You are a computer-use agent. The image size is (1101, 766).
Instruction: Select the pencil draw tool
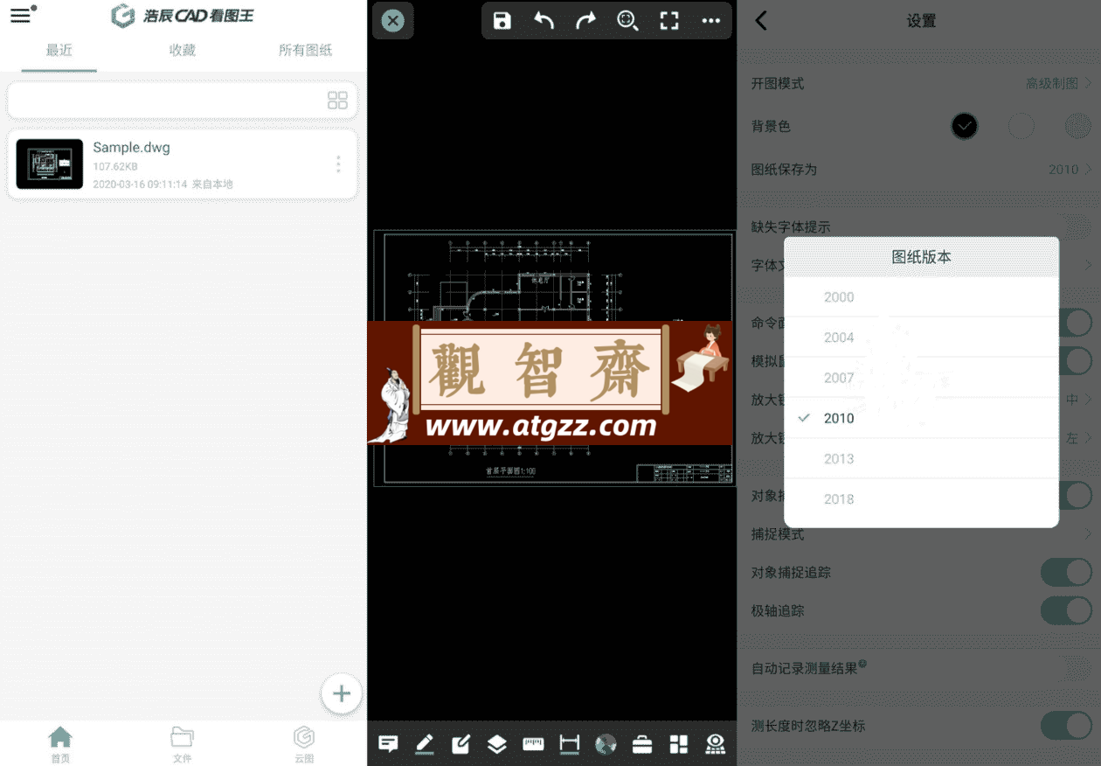coord(425,744)
